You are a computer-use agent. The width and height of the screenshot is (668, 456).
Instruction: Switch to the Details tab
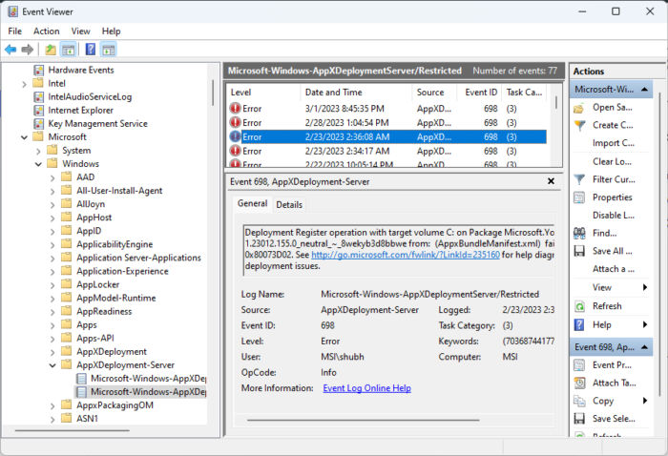(x=289, y=204)
